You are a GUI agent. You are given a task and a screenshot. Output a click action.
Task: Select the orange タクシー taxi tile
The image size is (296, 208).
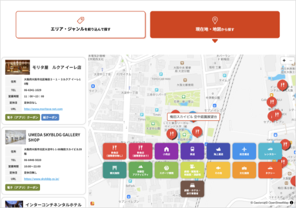[x=270, y=170]
